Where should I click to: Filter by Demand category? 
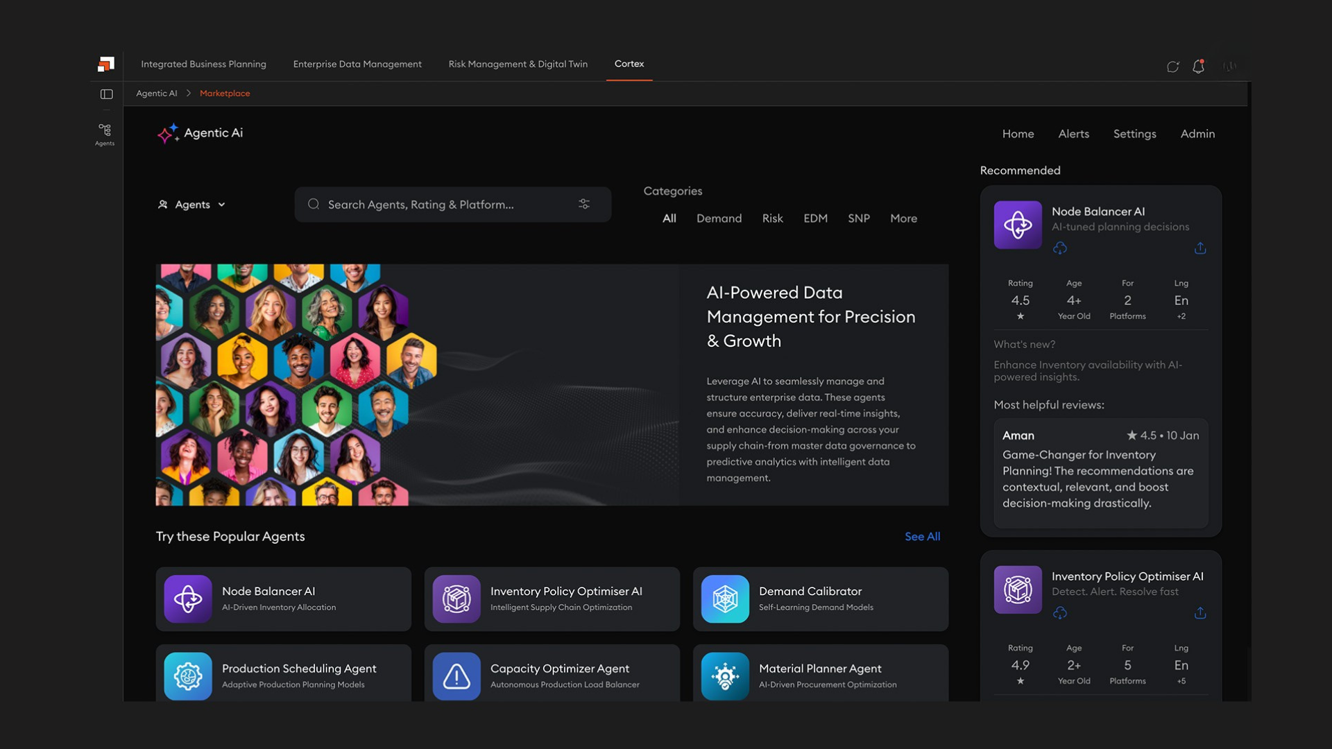pyautogui.click(x=719, y=218)
